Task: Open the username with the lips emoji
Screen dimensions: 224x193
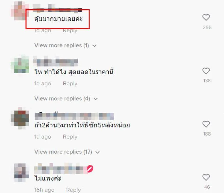Action: coord(64,169)
